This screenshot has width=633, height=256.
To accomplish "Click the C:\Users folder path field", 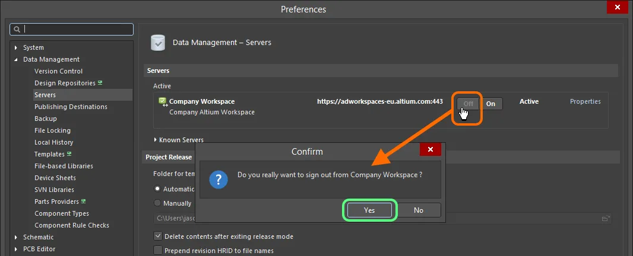I will (x=382, y=218).
